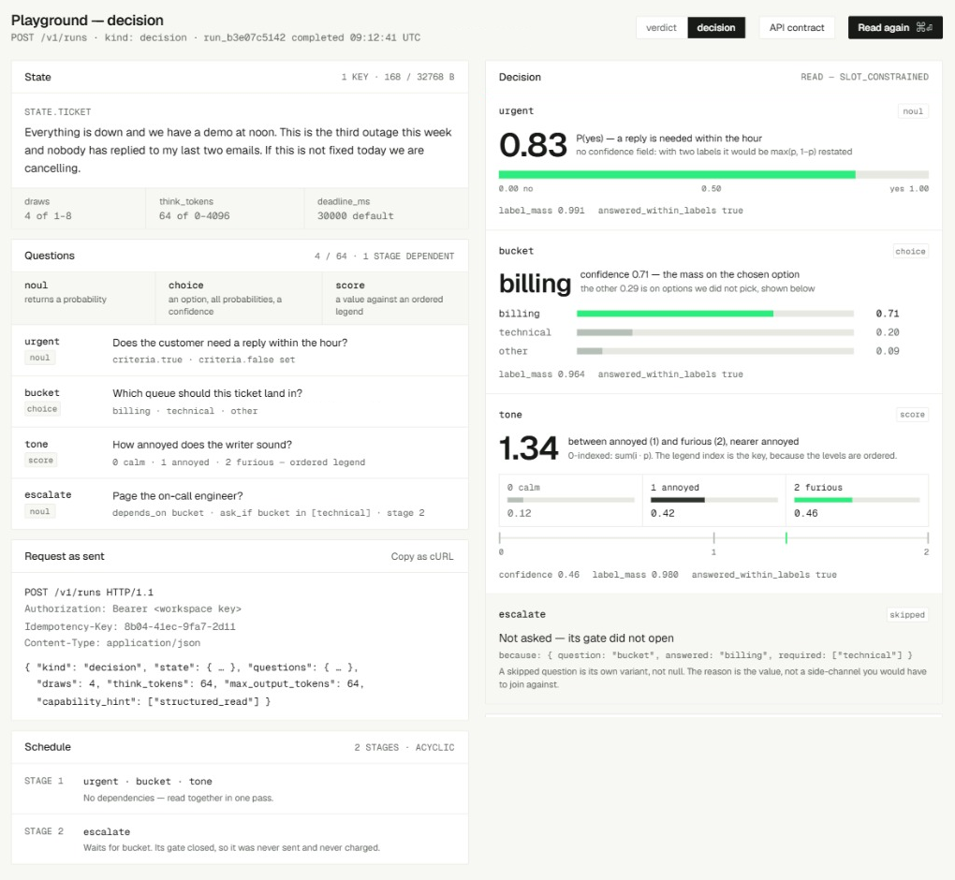Click the choice badge on bucket decision

pyautogui.click(x=911, y=252)
